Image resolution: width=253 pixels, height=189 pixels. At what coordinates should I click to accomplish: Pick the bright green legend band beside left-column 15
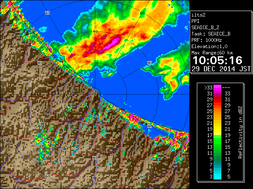(x=217, y=141)
